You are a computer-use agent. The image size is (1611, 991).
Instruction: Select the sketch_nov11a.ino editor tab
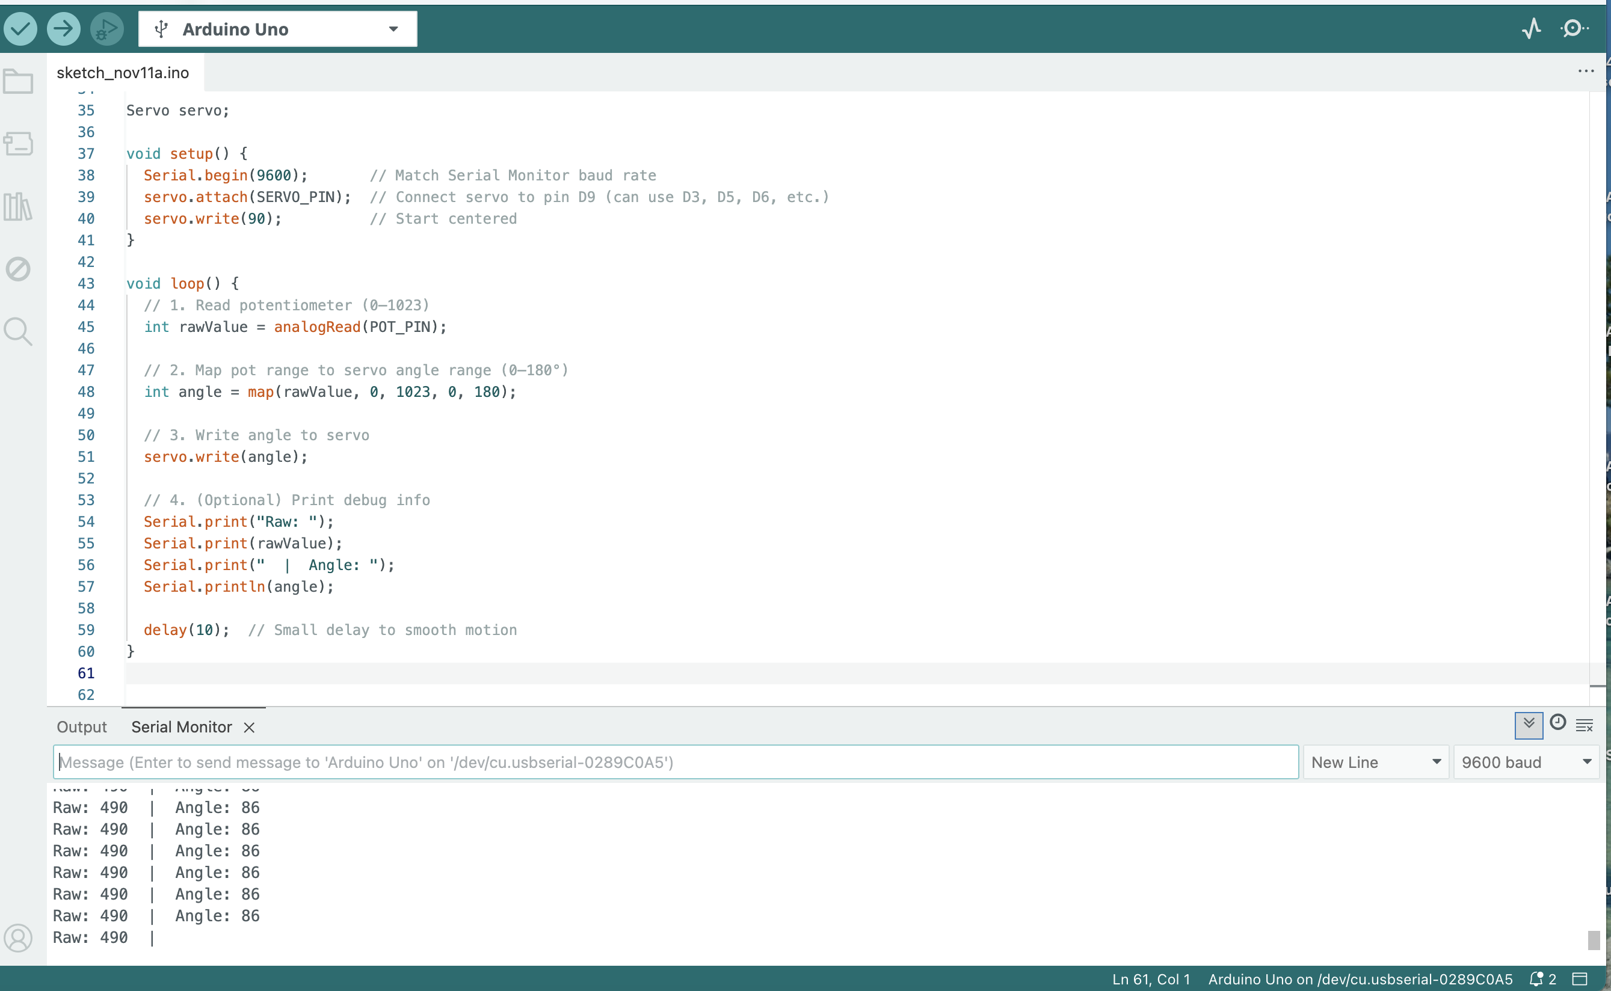[123, 73]
